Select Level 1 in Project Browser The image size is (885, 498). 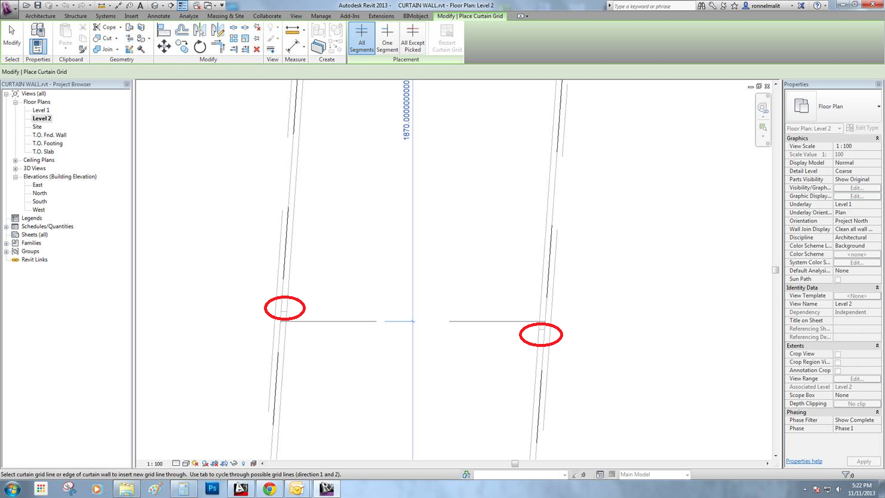point(41,110)
